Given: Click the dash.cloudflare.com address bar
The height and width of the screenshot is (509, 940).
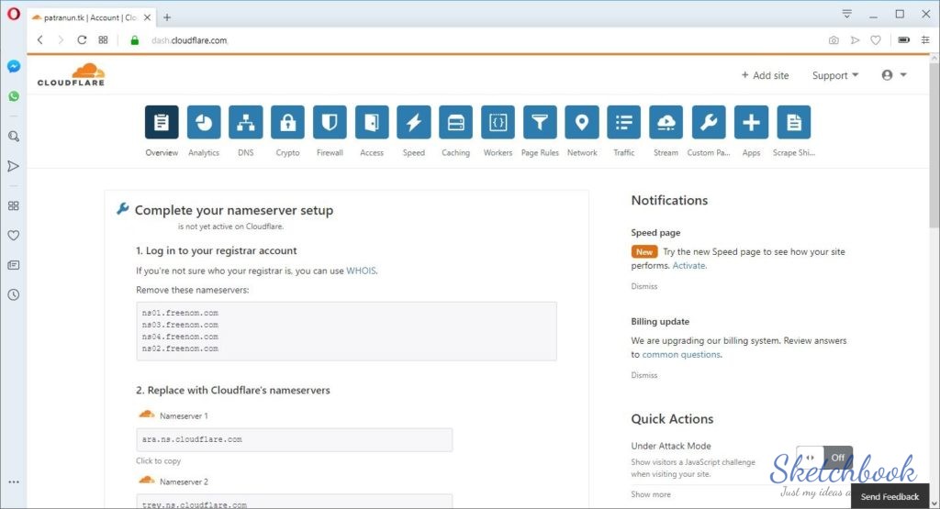Looking at the screenshot, I should [x=189, y=40].
